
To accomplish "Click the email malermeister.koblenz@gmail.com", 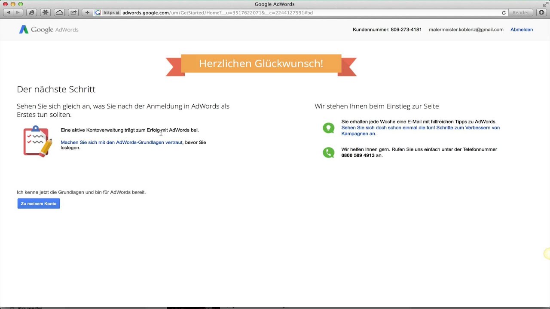I will point(466,30).
